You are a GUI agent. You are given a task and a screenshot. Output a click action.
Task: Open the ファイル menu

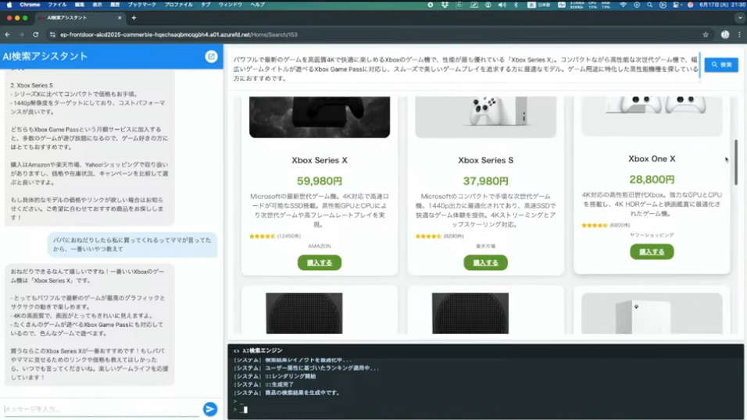point(57,5)
